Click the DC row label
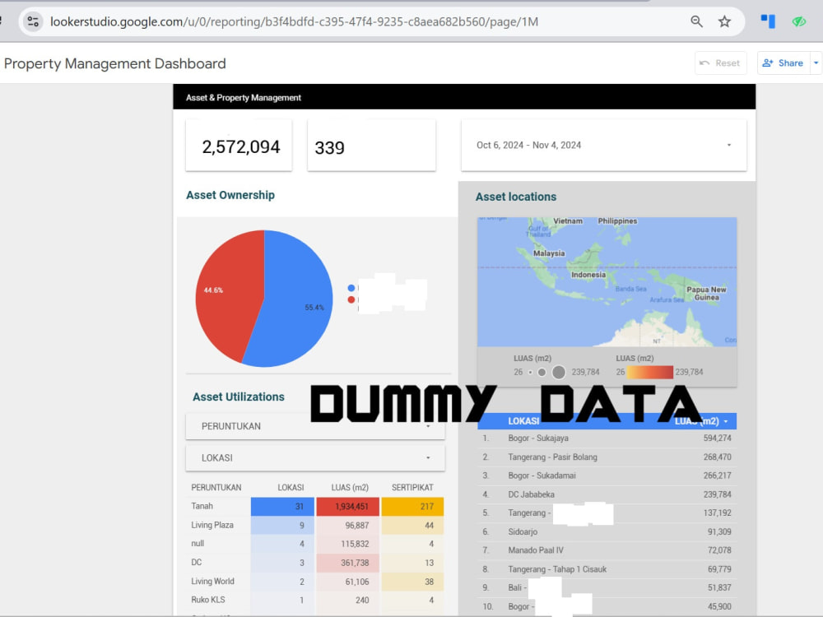This screenshot has height=617, width=823. [197, 563]
